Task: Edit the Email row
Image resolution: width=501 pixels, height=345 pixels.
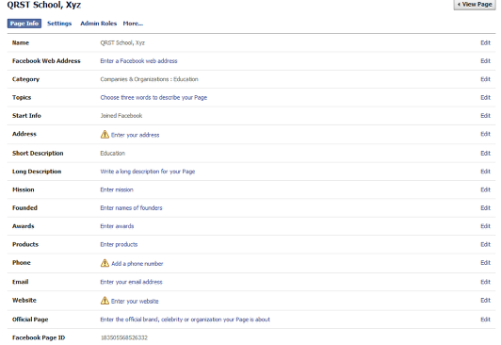Action: coord(485,282)
